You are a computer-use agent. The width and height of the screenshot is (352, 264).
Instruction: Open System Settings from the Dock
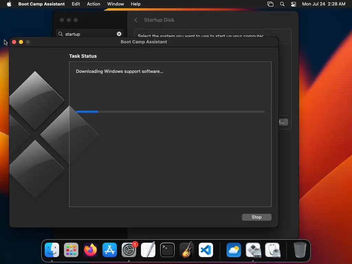coord(129,250)
